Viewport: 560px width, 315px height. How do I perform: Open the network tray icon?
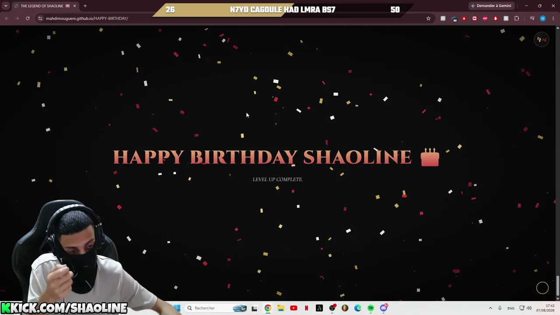522,308
